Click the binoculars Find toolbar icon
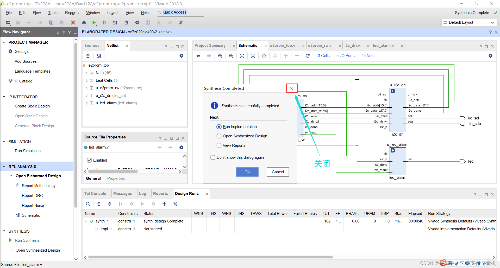Screen dimensions: 500x268 [84, 23]
